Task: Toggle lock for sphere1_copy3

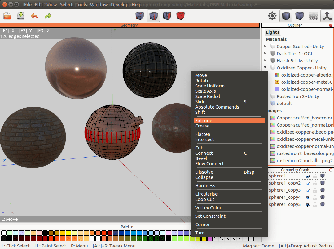Action: point(315,190)
